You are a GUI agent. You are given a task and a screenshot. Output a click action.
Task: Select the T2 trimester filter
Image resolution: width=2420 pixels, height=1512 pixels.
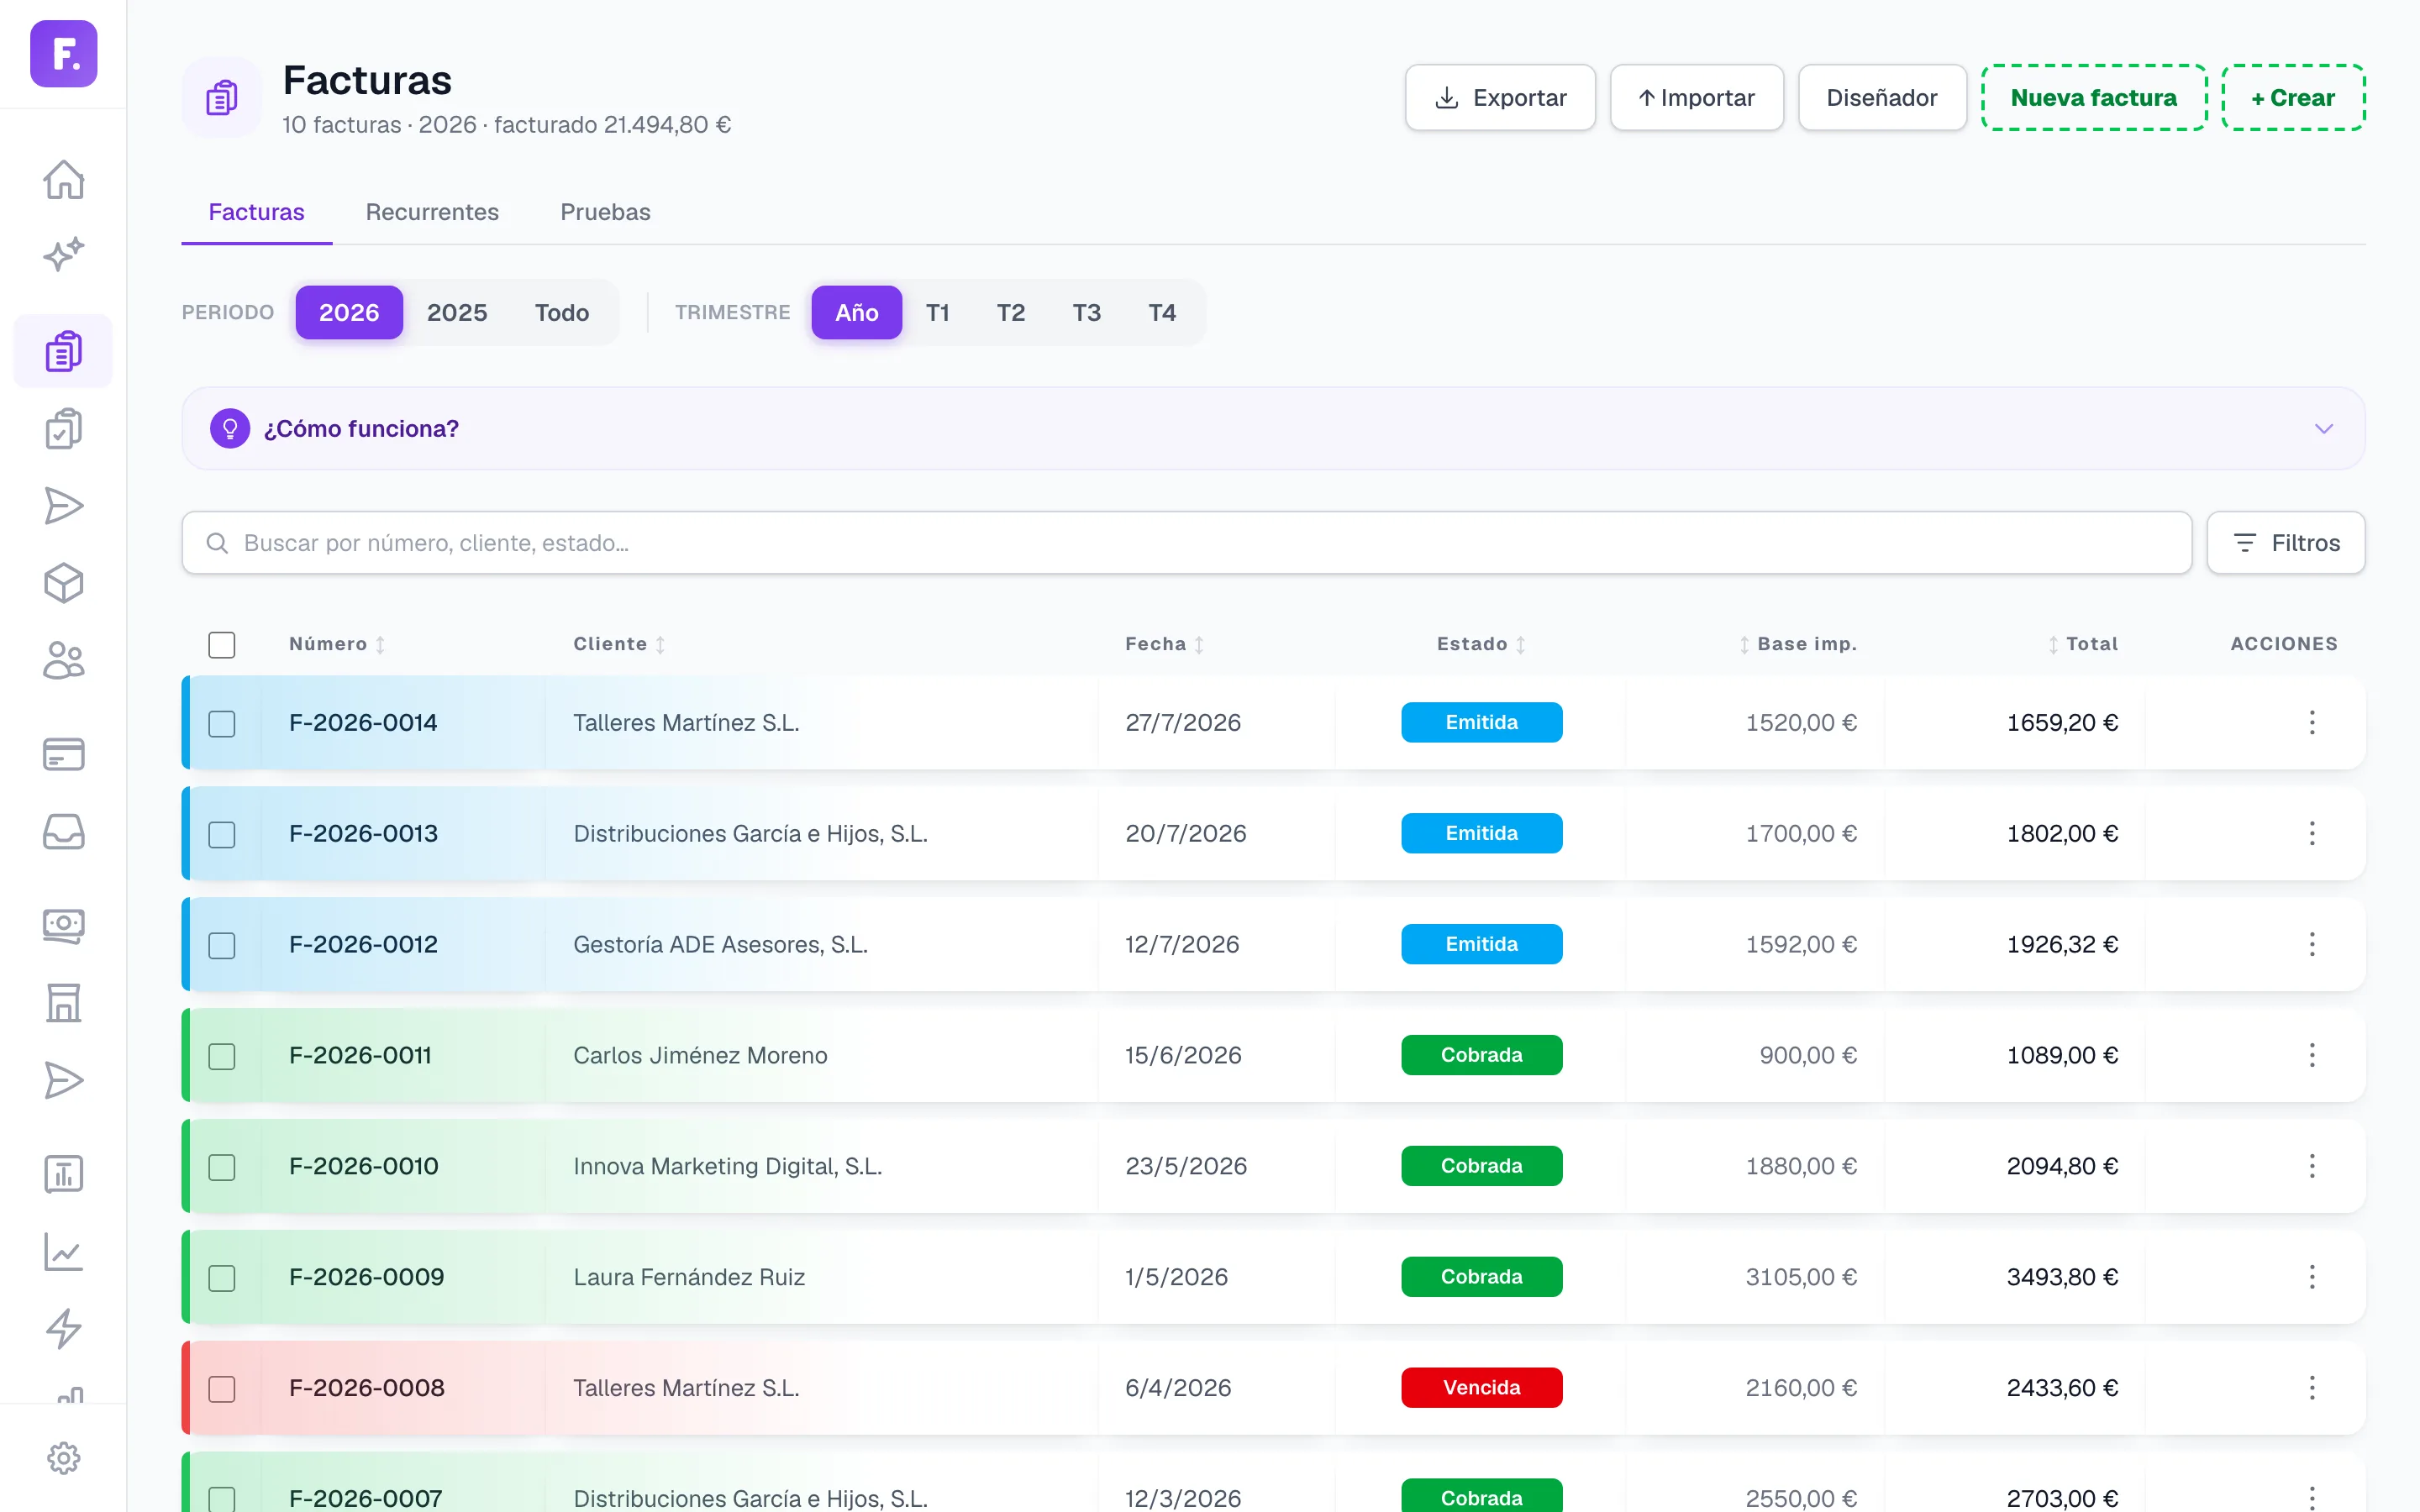(x=1011, y=313)
